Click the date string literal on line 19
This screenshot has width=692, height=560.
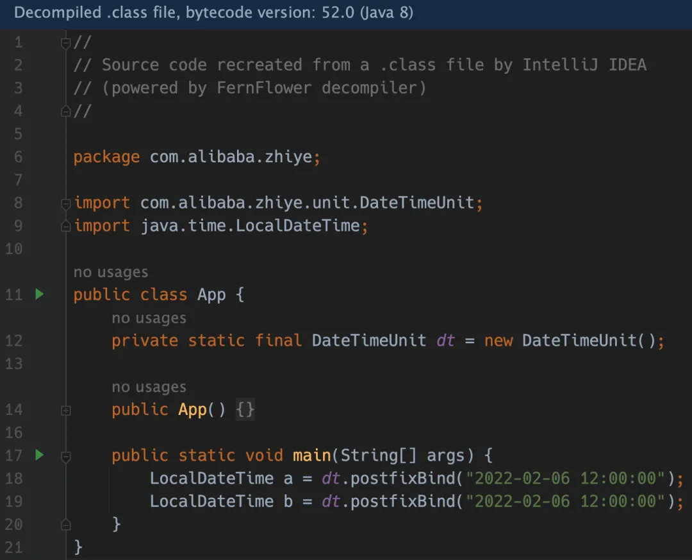pyautogui.click(x=565, y=502)
